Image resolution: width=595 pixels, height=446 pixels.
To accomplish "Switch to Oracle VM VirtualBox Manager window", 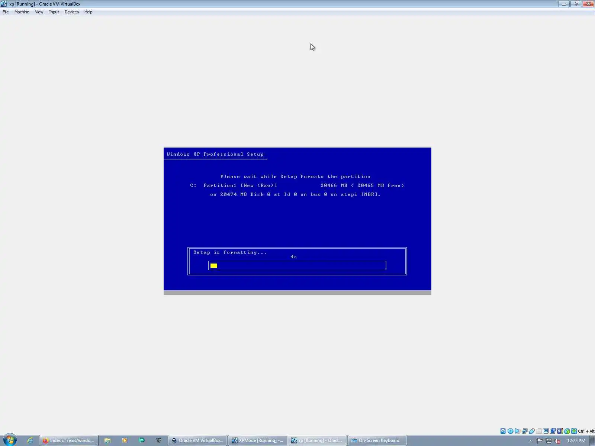I will tap(197, 440).
